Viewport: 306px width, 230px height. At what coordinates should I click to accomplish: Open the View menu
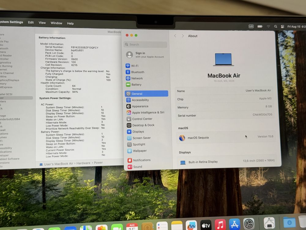[x=42, y=23]
